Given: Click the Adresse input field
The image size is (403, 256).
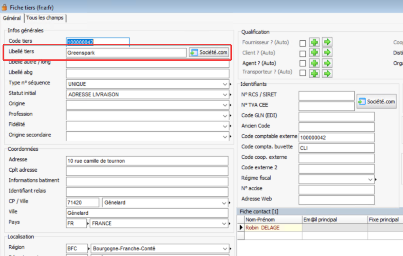Looking at the screenshot, I should pyautogui.click(x=147, y=161).
